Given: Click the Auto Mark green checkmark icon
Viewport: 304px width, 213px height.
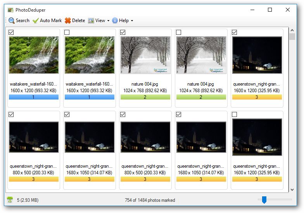Looking at the screenshot, I should coord(36,21).
